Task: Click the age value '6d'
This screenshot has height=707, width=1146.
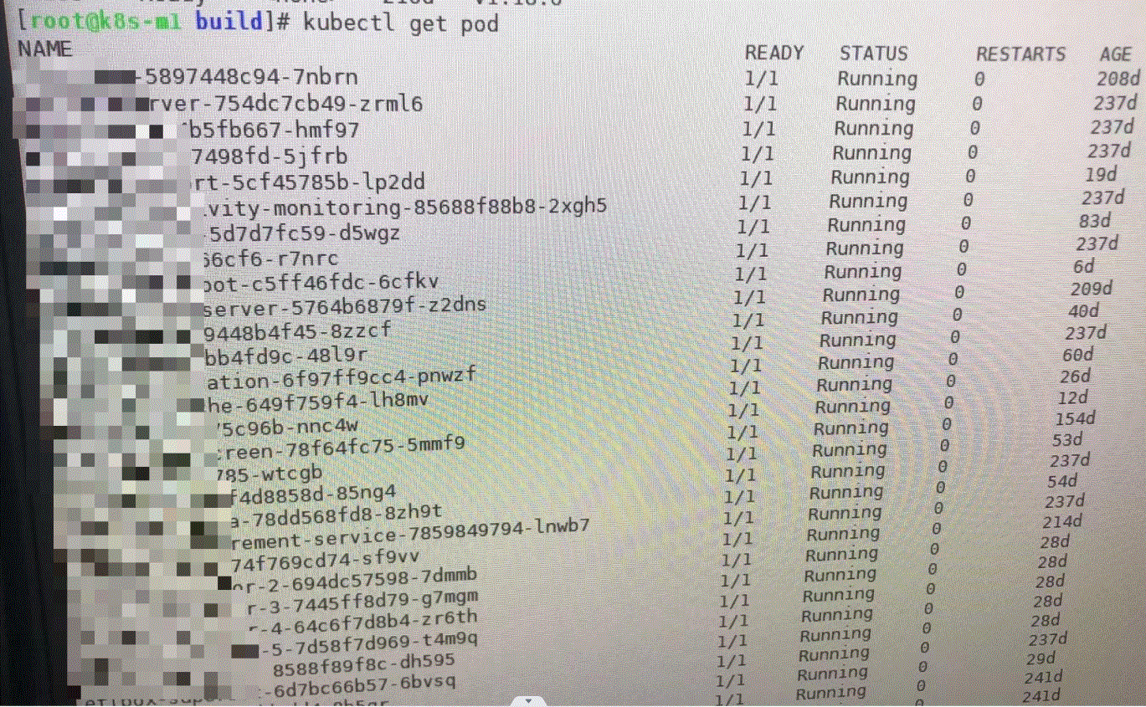Action: 1083,267
